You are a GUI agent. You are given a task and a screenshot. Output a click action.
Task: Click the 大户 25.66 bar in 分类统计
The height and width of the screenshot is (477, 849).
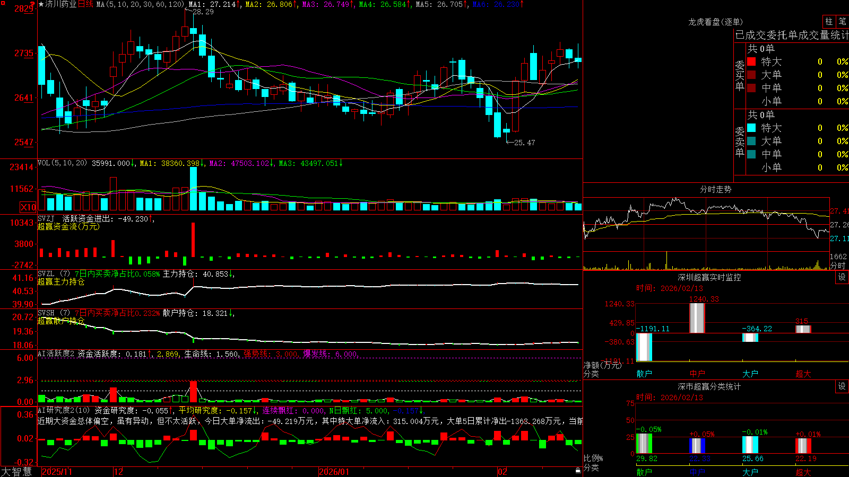[x=750, y=445]
